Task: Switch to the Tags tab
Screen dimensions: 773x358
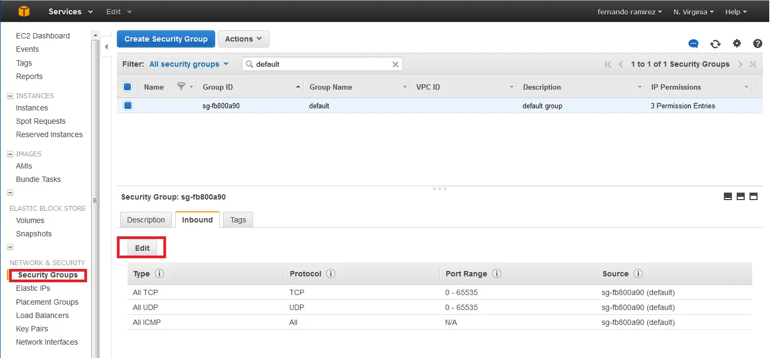Action: (x=238, y=220)
